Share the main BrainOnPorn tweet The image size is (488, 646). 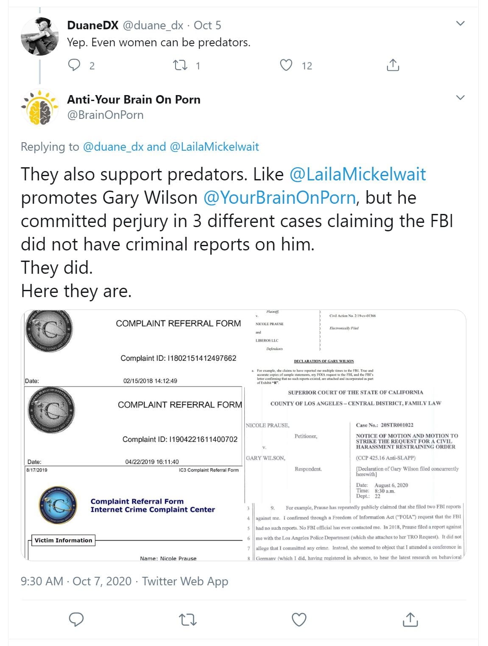coord(410,620)
